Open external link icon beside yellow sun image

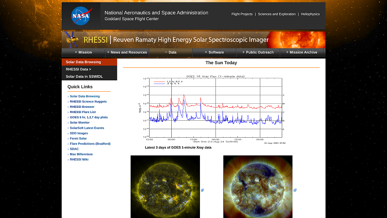click(x=202, y=190)
